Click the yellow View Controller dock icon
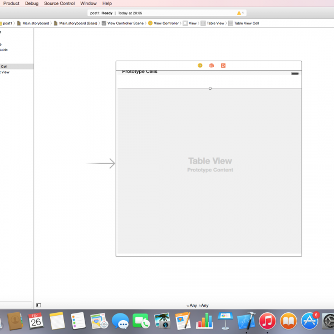Viewport: 334px width, 334px height. point(200,65)
